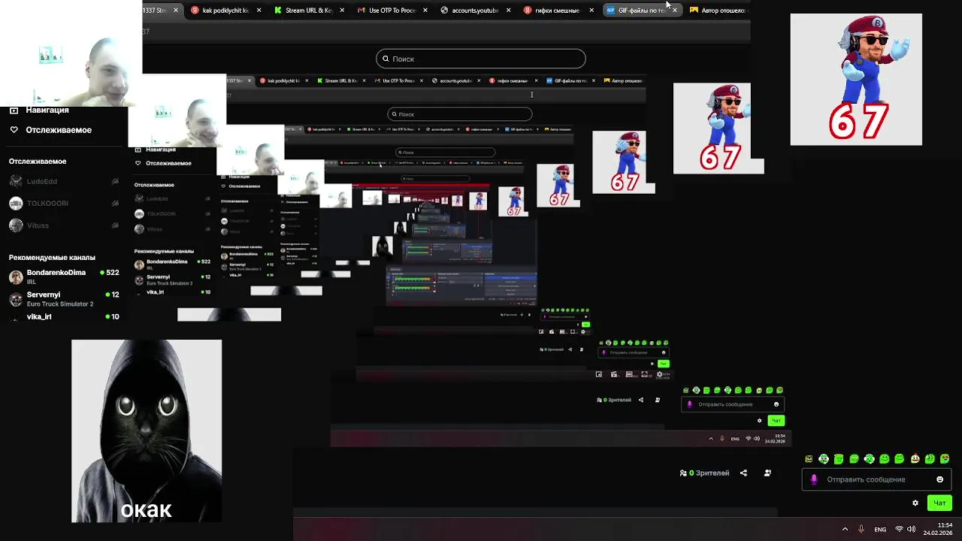Viewport: 962px width, 541px height.
Task: Click offline icon next to Vituss
Action: click(115, 225)
